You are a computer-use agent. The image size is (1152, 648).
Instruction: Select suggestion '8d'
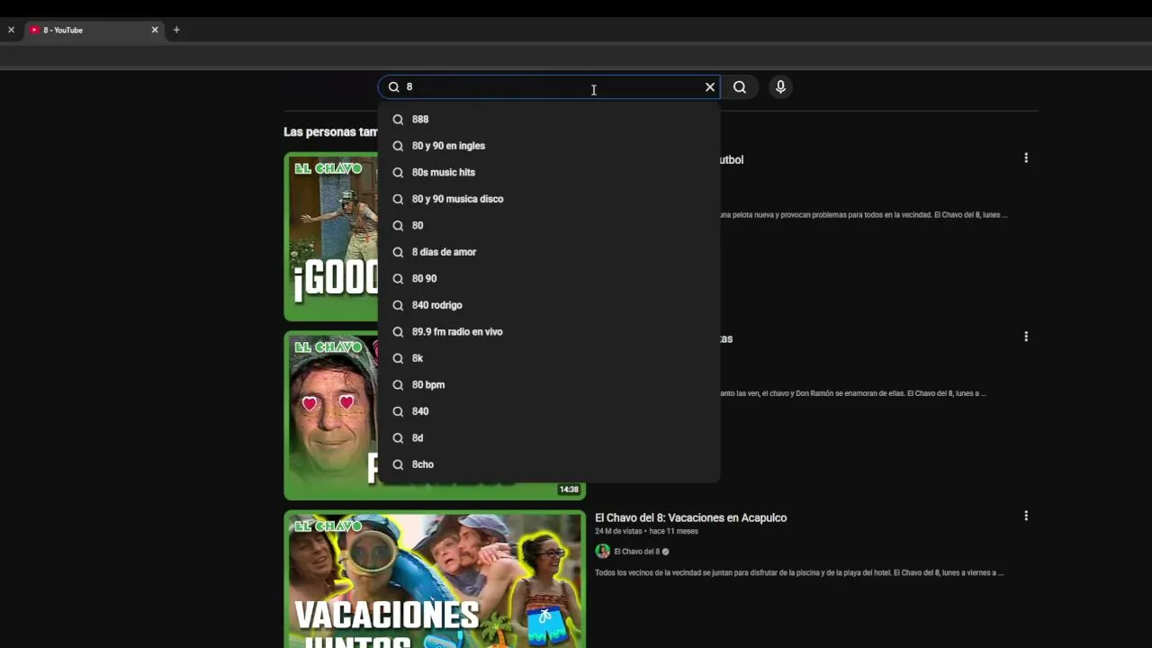pos(549,437)
